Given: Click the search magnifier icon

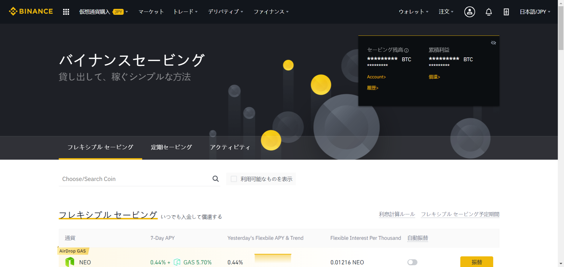Looking at the screenshot, I should (215, 179).
